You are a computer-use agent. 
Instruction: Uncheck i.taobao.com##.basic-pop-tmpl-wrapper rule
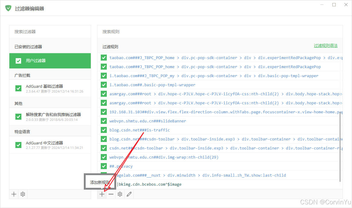(x=104, y=85)
